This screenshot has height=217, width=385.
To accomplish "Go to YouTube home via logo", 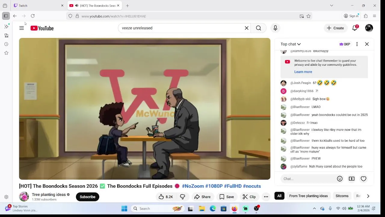I will [42, 28].
